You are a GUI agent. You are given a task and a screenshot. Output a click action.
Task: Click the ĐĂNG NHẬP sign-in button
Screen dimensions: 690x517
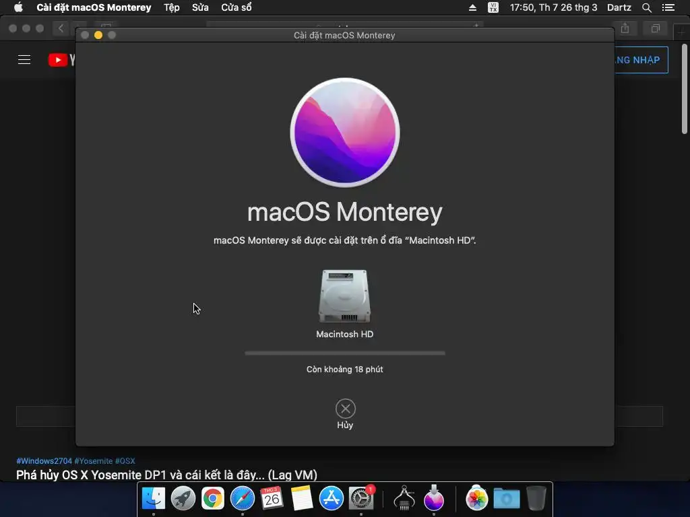point(641,60)
